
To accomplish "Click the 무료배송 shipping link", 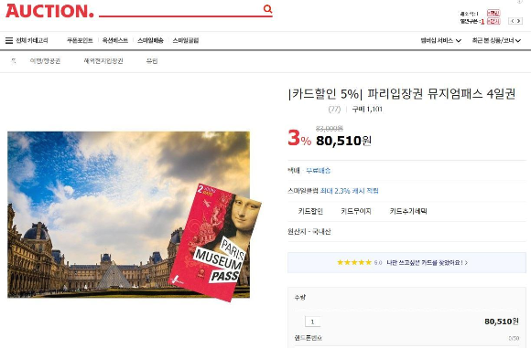I will click(x=319, y=170).
